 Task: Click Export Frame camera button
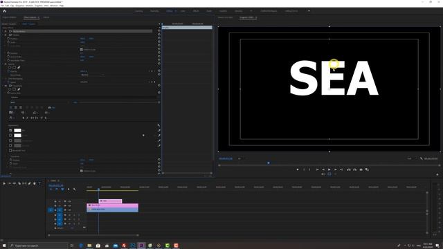pos(361,169)
